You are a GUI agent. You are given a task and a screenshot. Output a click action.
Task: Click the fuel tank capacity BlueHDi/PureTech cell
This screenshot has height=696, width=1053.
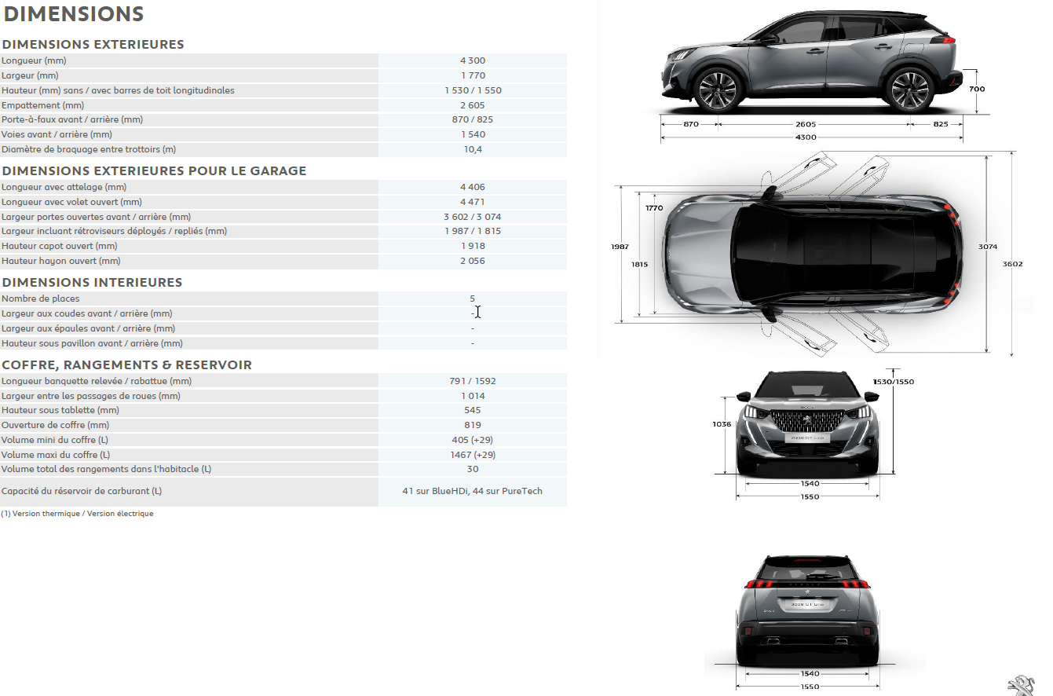[x=472, y=491]
